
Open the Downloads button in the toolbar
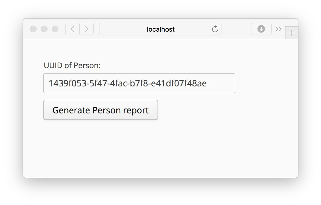click(261, 29)
